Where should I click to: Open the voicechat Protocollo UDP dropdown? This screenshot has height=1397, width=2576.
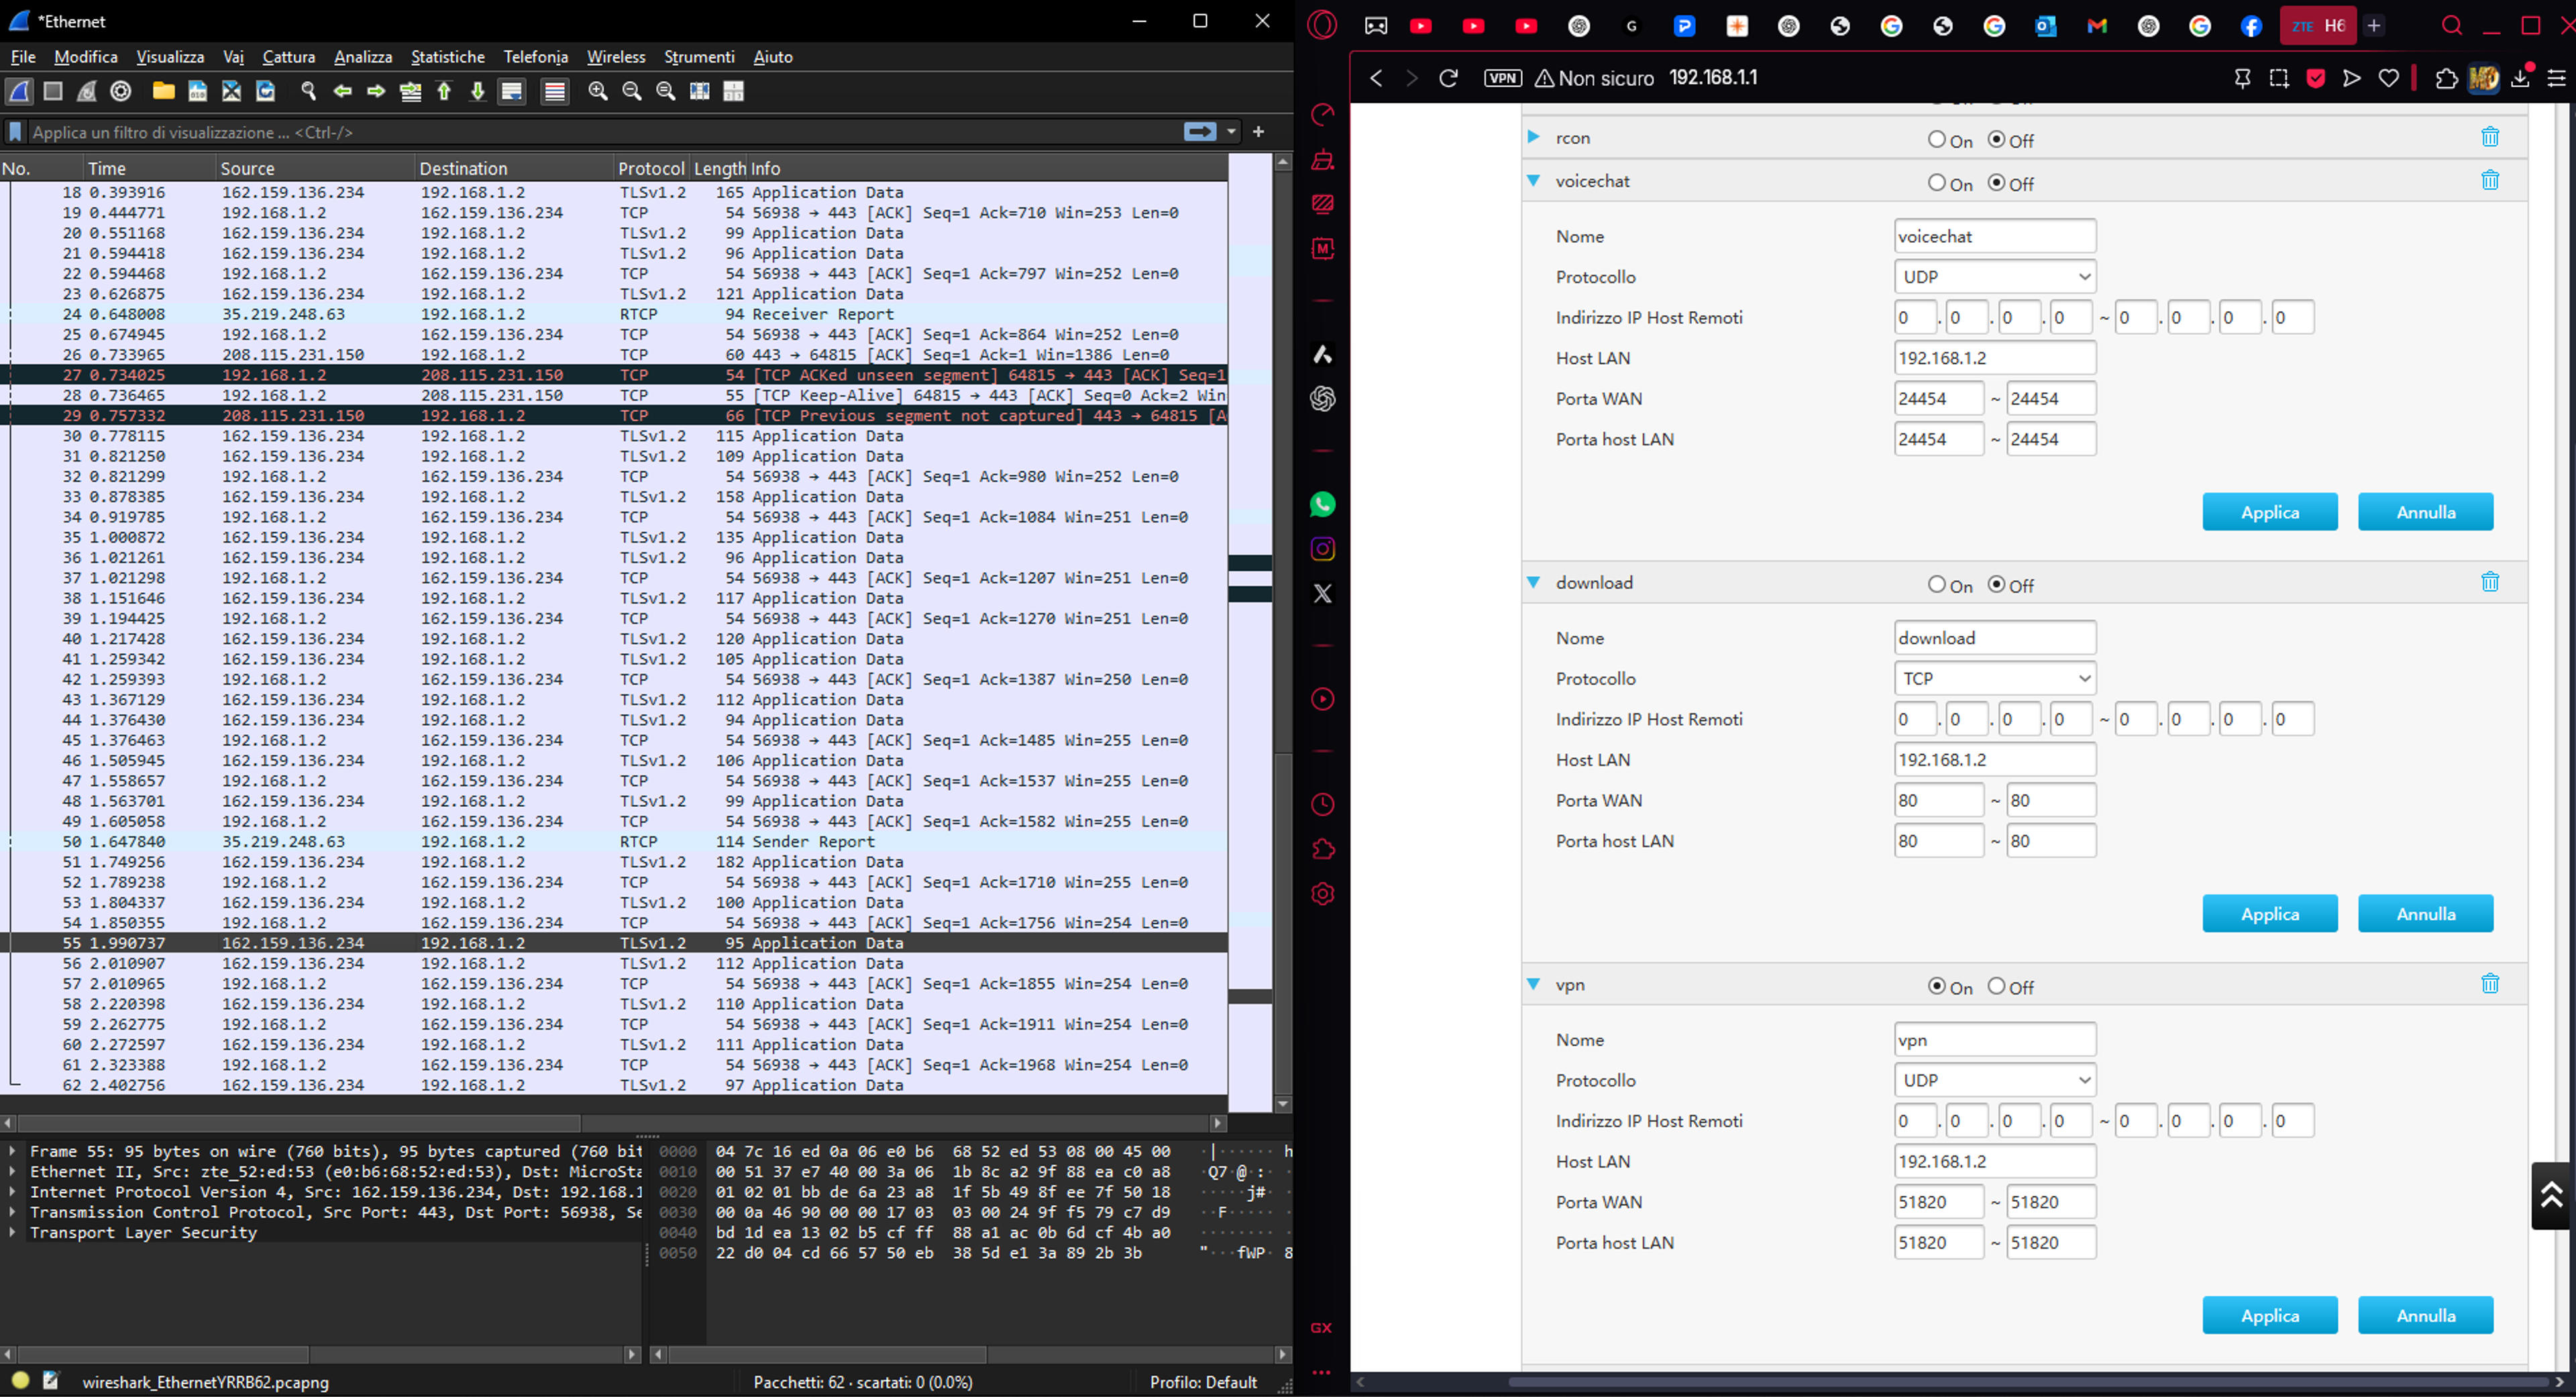click(1995, 277)
